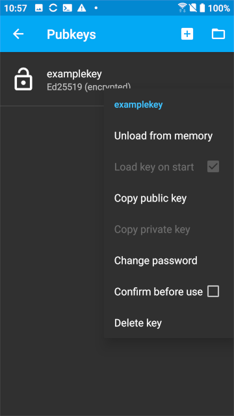
Task: Open the import key folder icon
Action: point(218,34)
